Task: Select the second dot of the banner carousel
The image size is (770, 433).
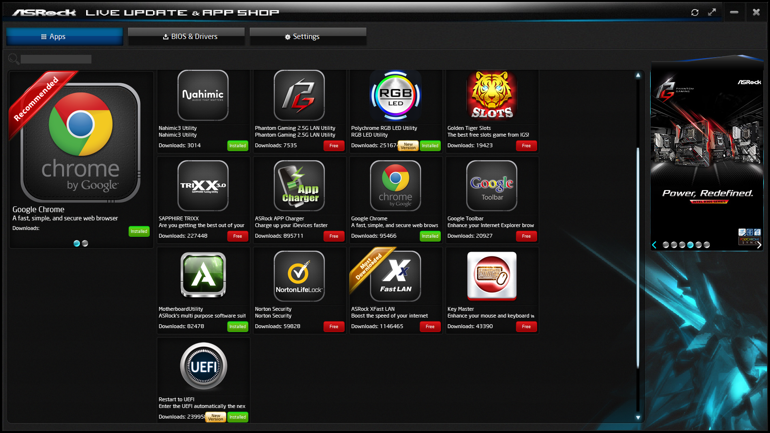Action: coord(674,245)
